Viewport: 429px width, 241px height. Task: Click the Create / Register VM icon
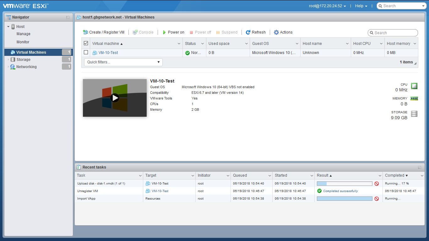click(85, 32)
